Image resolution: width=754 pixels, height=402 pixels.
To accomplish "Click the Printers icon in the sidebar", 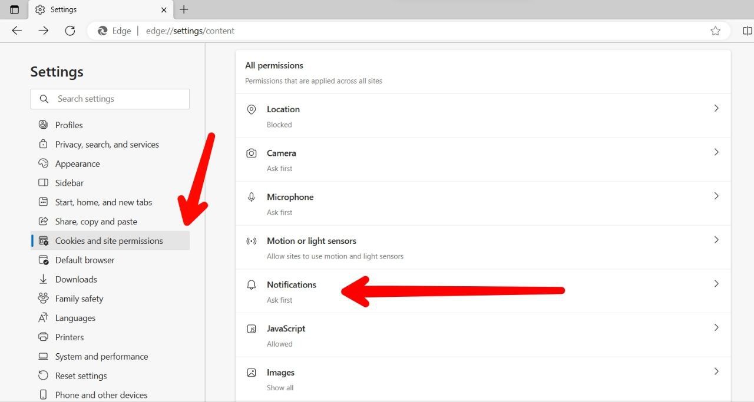I will click(43, 337).
